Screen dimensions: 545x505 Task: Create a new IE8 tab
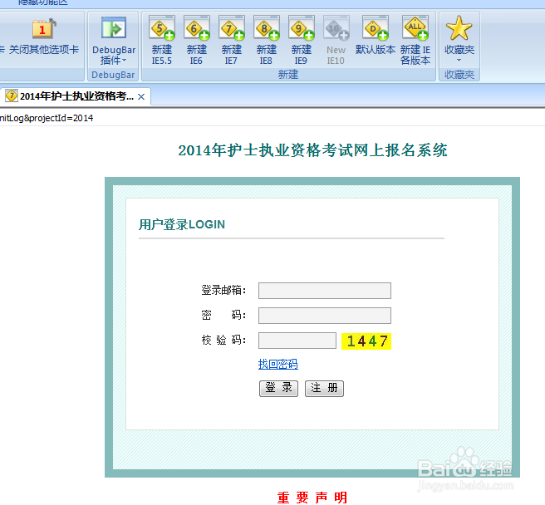pyautogui.click(x=266, y=41)
